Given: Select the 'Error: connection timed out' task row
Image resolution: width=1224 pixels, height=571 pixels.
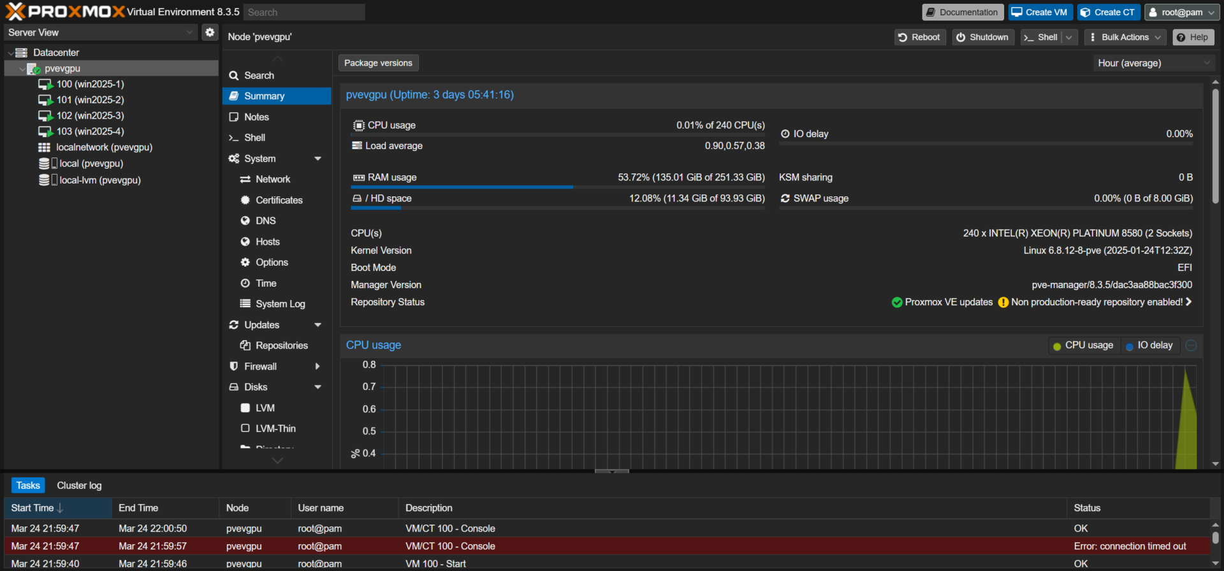Looking at the screenshot, I should [607, 546].
